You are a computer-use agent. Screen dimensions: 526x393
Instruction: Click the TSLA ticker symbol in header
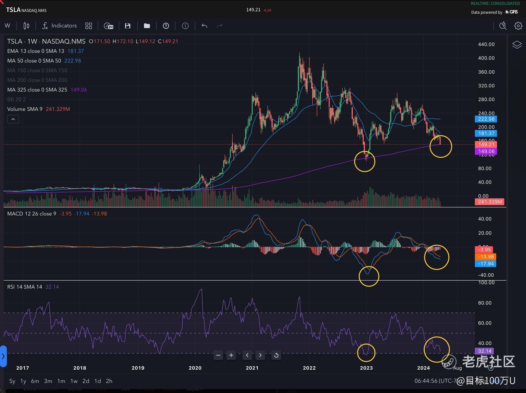tap(13, 10)
